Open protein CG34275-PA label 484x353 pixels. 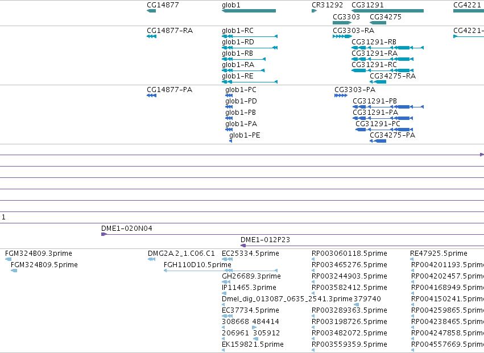click(392, 135)
